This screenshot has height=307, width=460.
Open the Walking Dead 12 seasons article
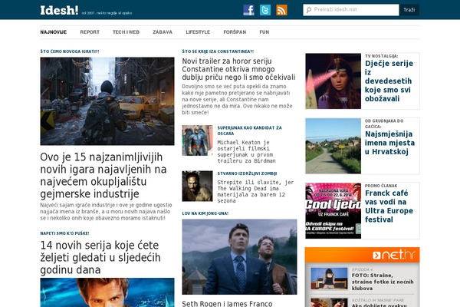tap(255, 192)
